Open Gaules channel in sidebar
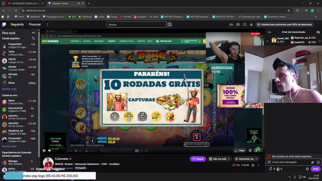Viewport: 322px width, 181px height. pos(19,68)
